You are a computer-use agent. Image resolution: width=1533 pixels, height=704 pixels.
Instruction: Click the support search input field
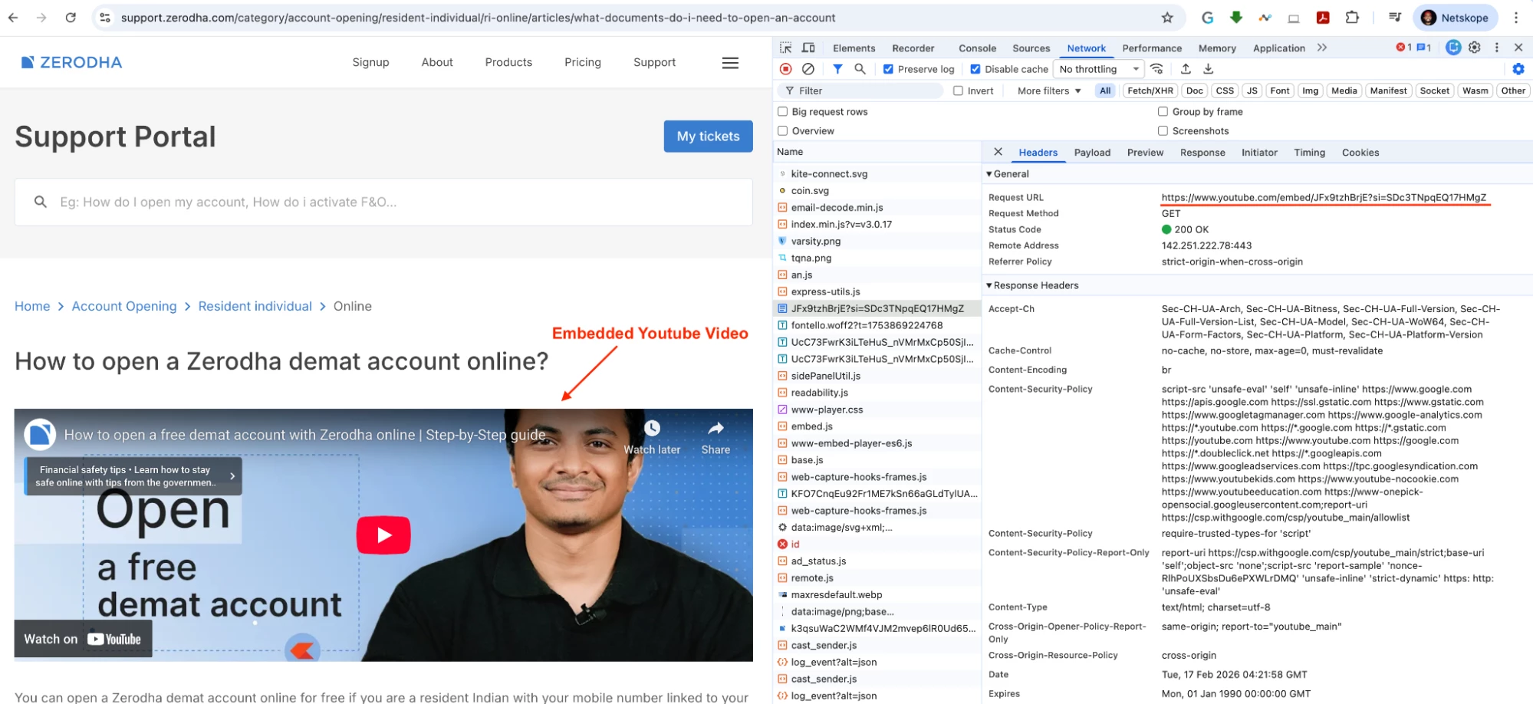(x=383, y=202)
